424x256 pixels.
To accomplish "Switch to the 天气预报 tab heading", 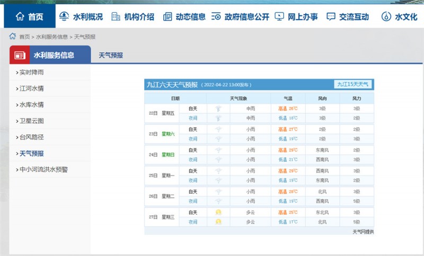I will pyautogui.click(x=111, y=55).
